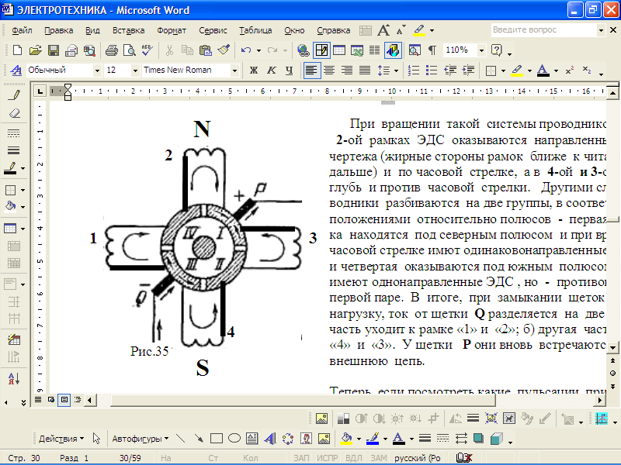The width and height of the screenshot is (621, 465).
Task: Toggle Bold formatting (Ж)
Action: pyautogui.click(x=253, y=70)
